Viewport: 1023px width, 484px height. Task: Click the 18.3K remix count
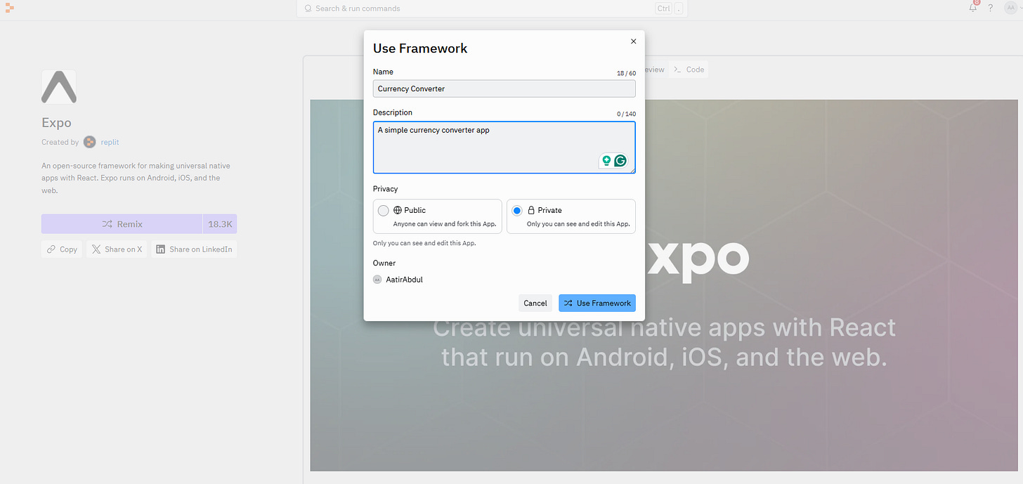pos(220,224)
